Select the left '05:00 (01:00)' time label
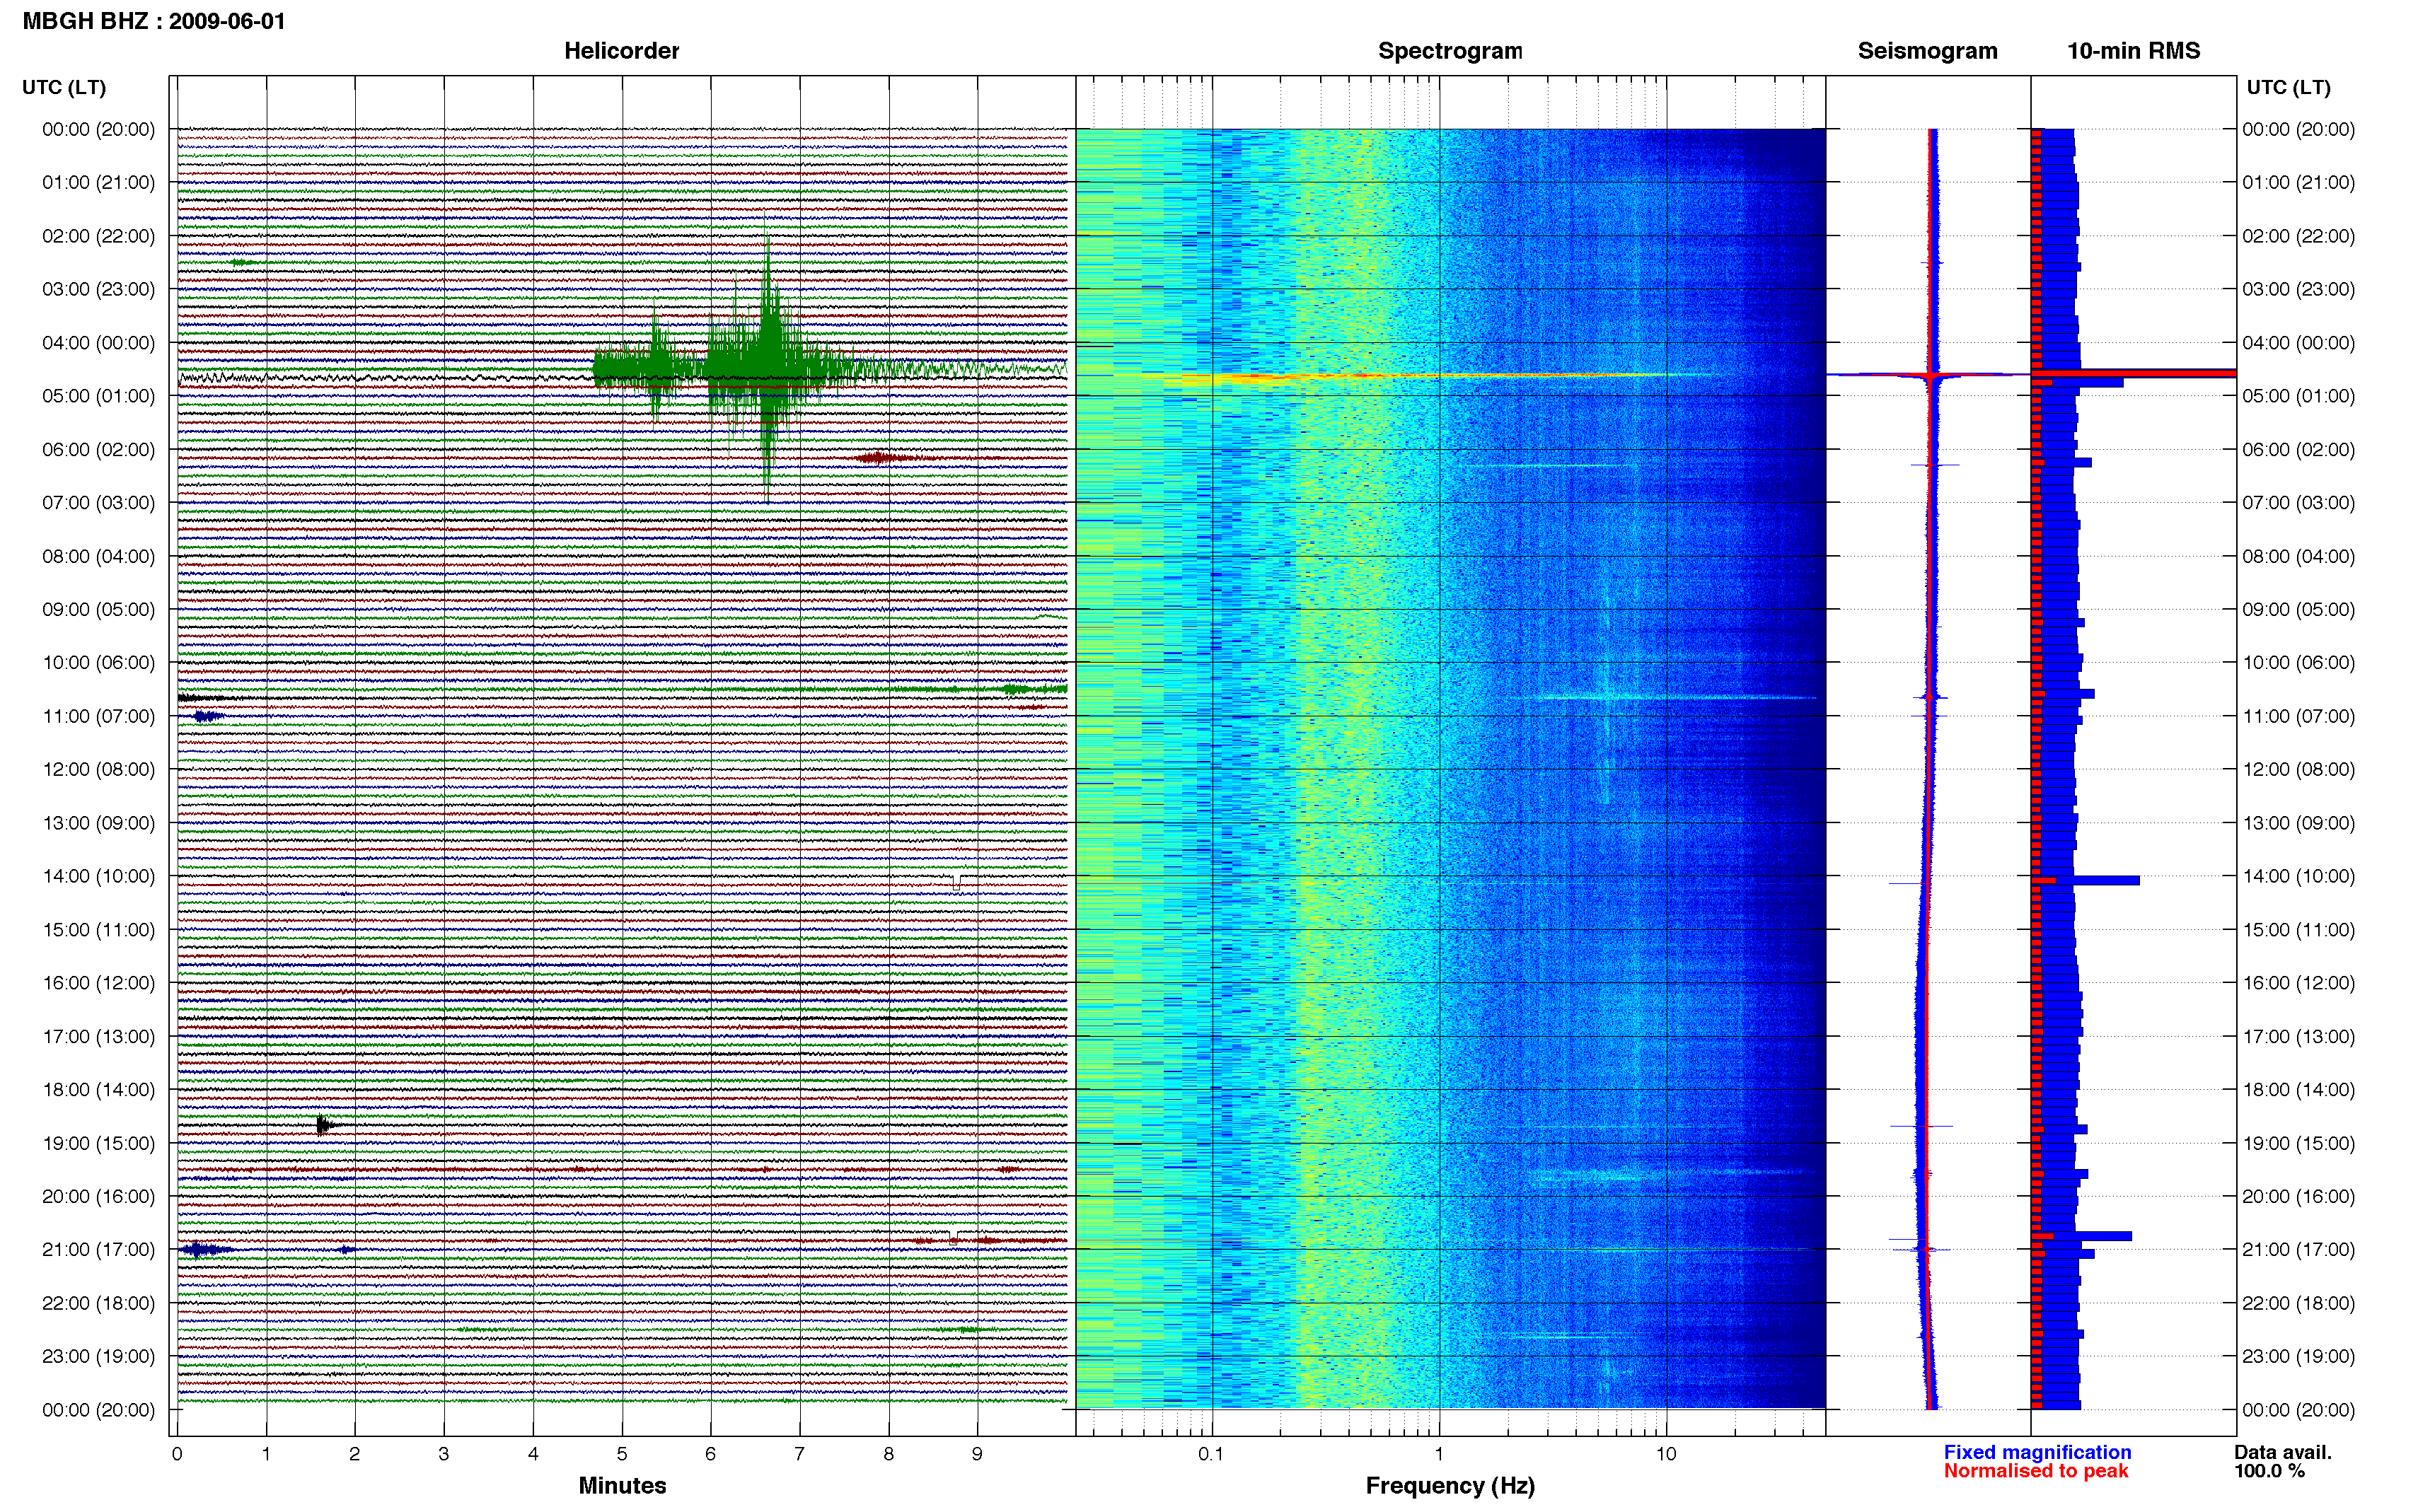 98,396
